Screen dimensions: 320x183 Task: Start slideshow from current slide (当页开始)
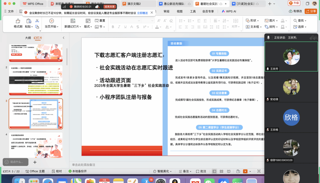[51, 21]
